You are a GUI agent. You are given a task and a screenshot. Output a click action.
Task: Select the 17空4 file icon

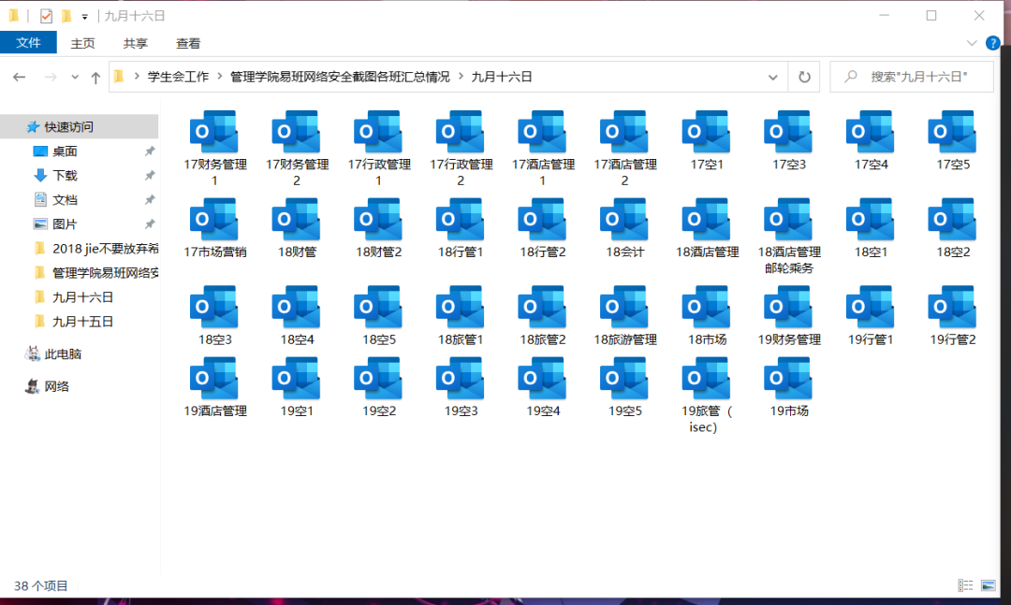pyautogui.click(x=871, y=132)
